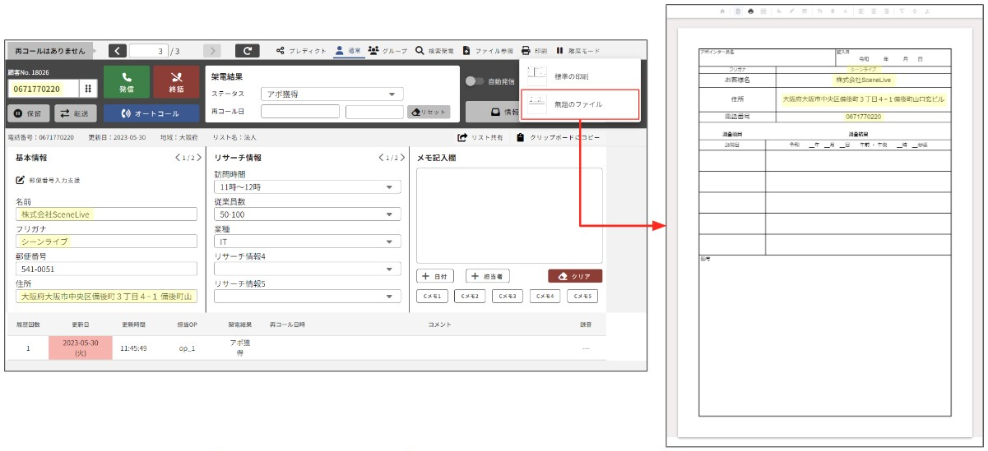The height and width of the screenshot is (451, 988).
Task: Open the dial pad grid icon
Action: tap(88, 88)
